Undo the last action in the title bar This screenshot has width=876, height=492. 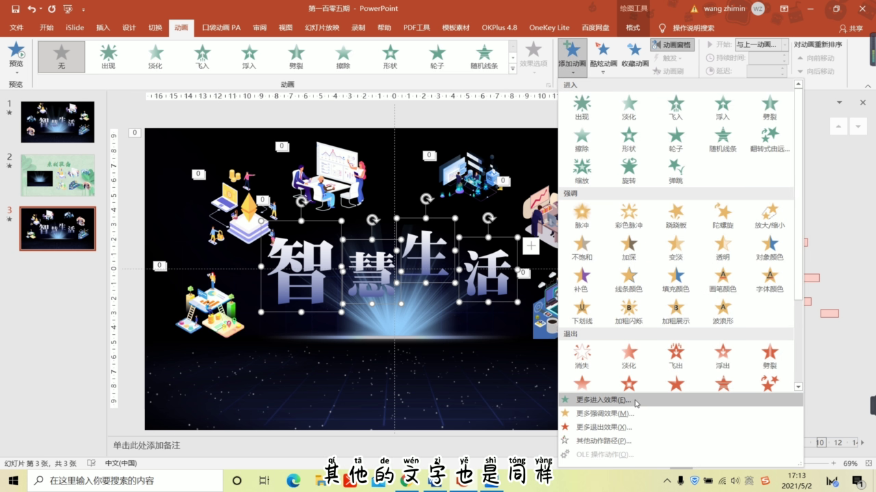click(31, 9)
